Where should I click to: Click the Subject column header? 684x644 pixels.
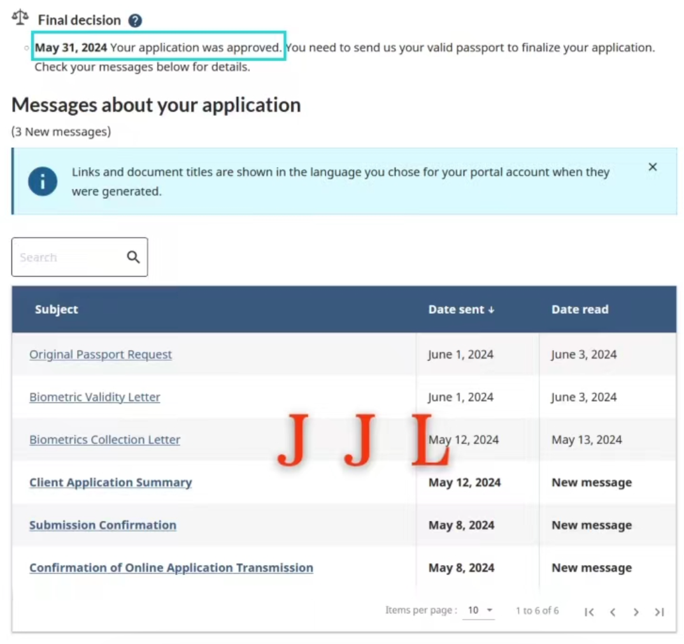coord(57,310)
